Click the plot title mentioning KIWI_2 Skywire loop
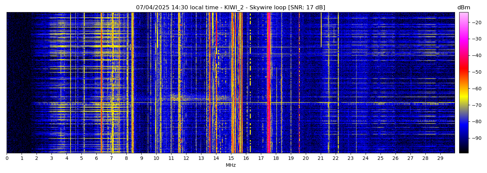 [x=230, y=8]
